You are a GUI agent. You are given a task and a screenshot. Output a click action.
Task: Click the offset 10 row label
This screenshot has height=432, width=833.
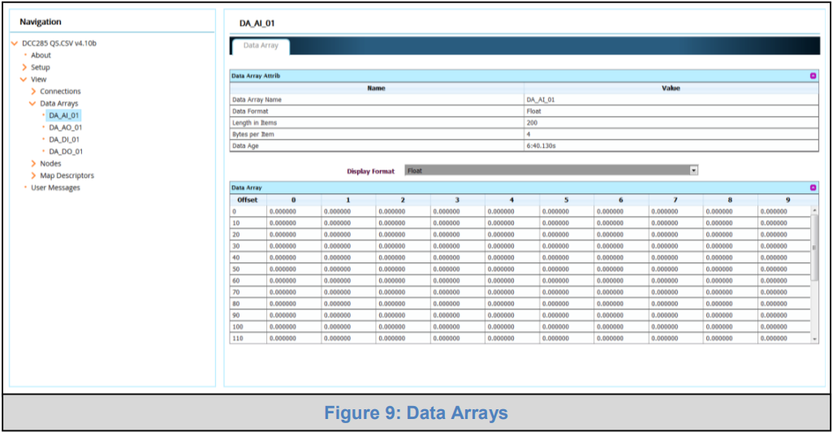236,223
